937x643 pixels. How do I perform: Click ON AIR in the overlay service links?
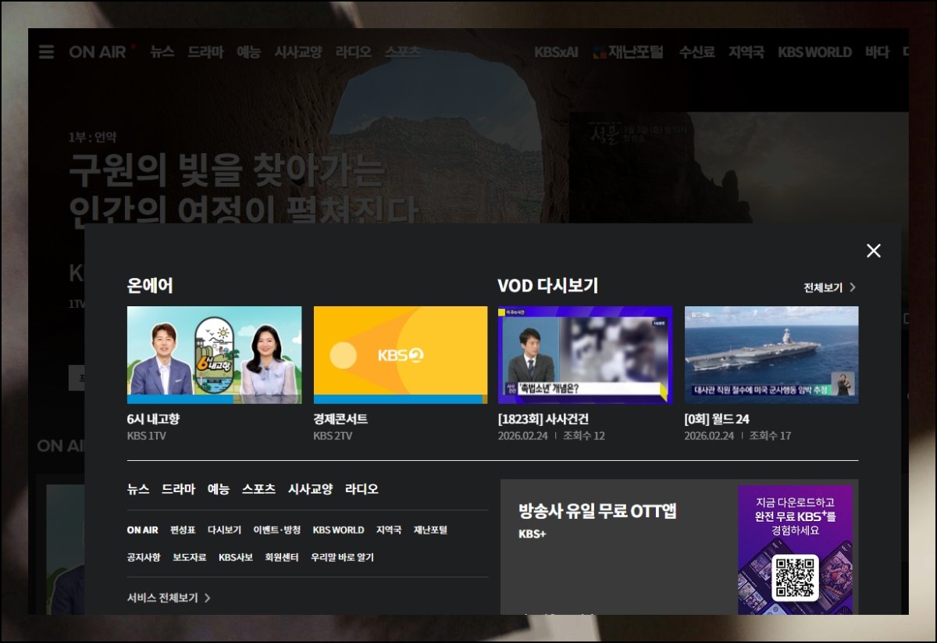click(x=143, y=530)
